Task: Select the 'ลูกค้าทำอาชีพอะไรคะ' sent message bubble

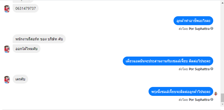Action: [x=193, y=21]
